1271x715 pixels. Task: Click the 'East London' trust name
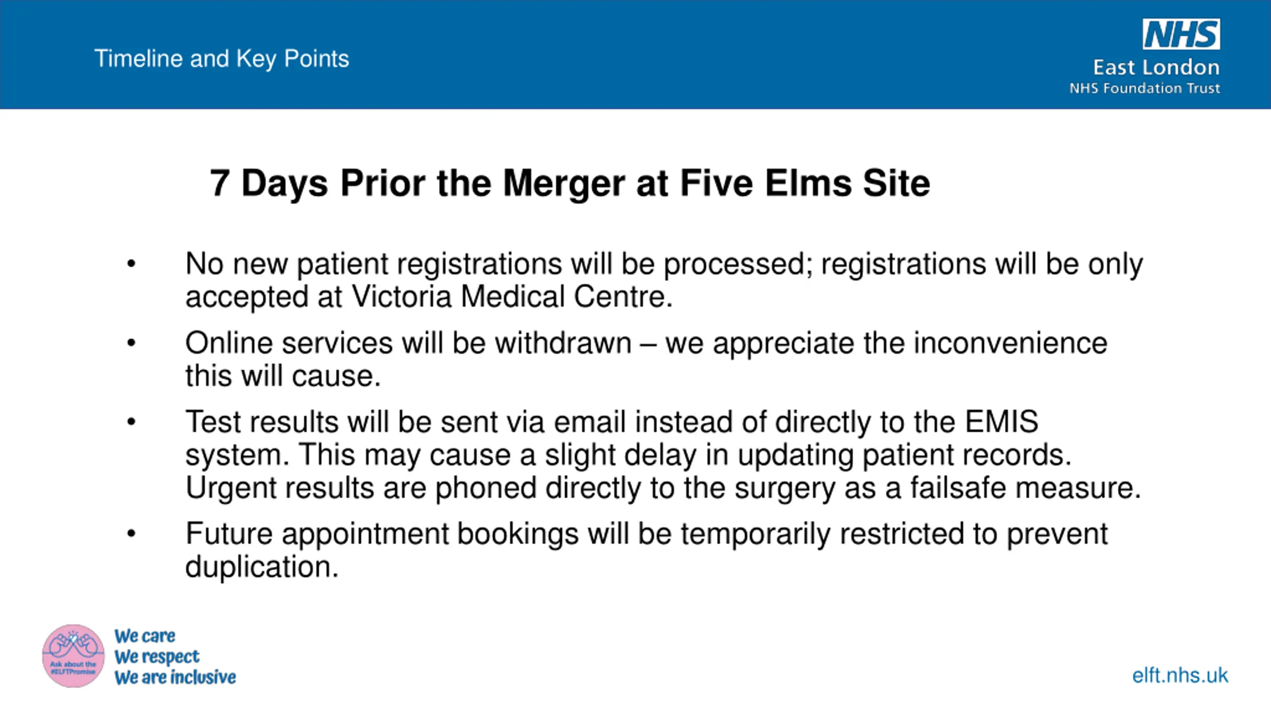click(x=1156, y=67)
